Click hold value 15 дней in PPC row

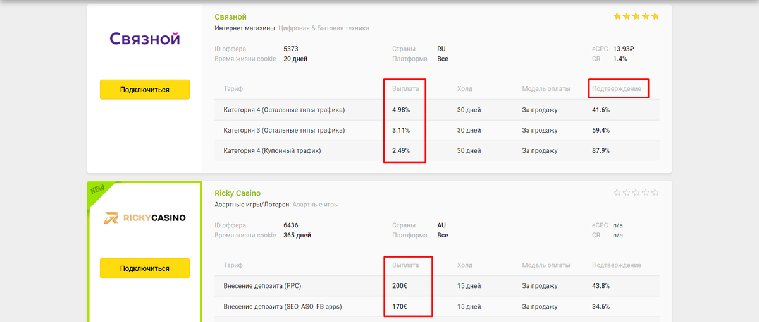pyautogui.click(x=469, y=286)
